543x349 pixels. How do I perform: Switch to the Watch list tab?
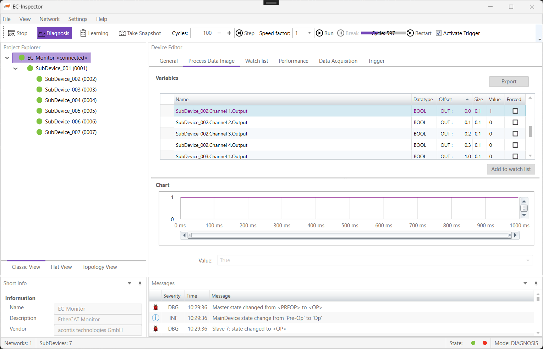(256, 61)
